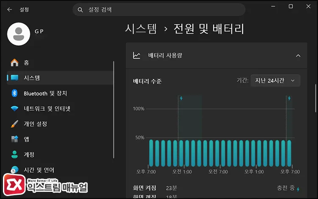The height and width of the screenshot is (199, 318).
Task: Select the battery bar above 오전 1:00
Action: 181,153
